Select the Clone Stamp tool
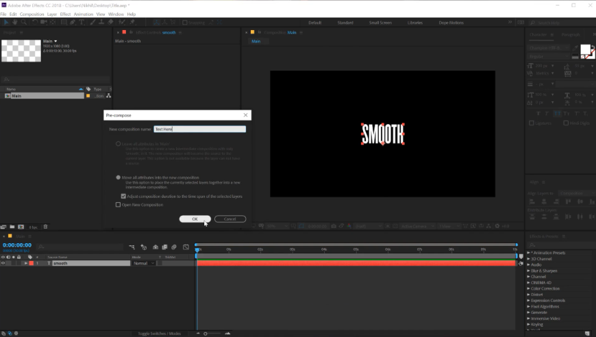This screenshot has height=337, width=596. pyautogui.click(x=101, y=23)
